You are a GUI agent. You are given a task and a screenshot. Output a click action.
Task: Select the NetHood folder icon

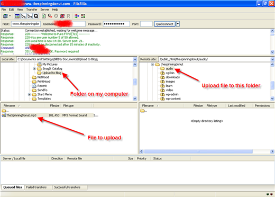[34, 77]
